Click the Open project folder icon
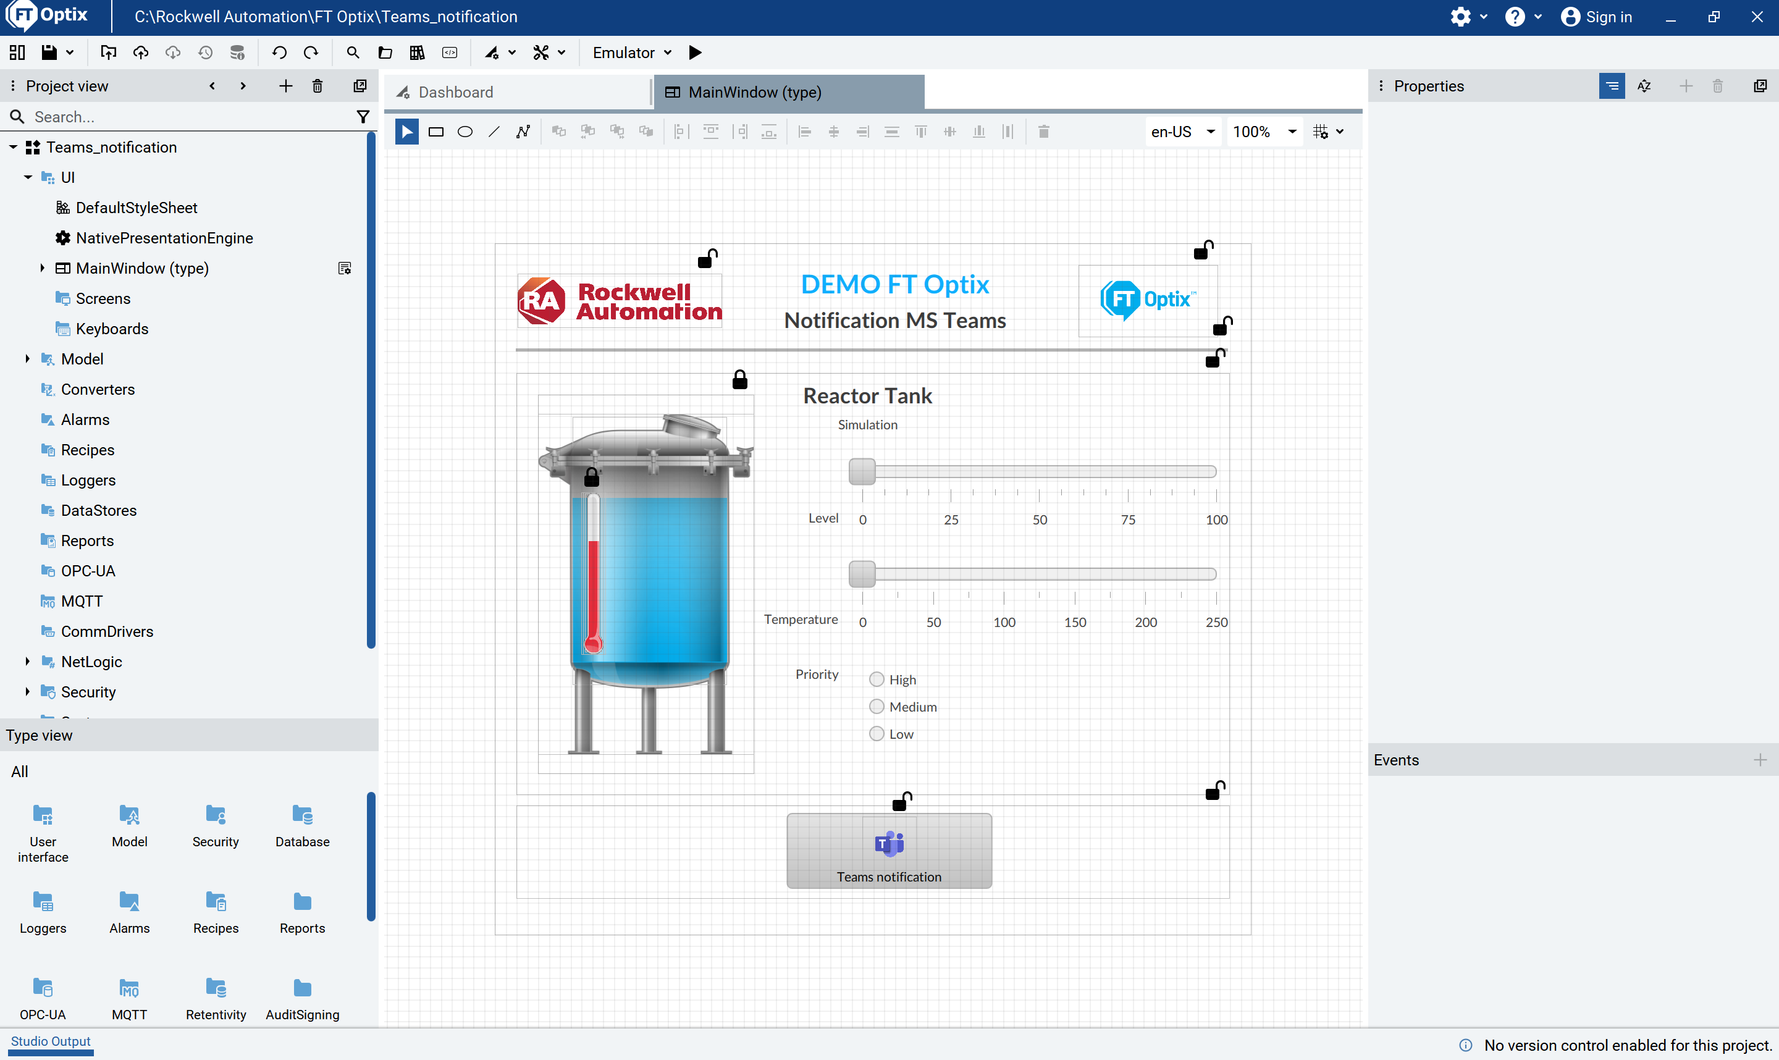 point(385,53)
